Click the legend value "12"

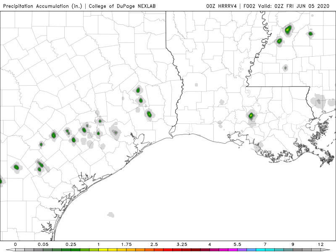pos(320,244)
